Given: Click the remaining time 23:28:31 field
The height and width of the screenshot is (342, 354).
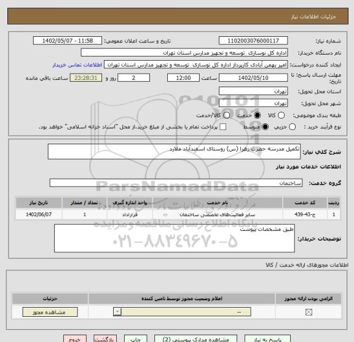Looking at the screenshot, I should 86,78.
